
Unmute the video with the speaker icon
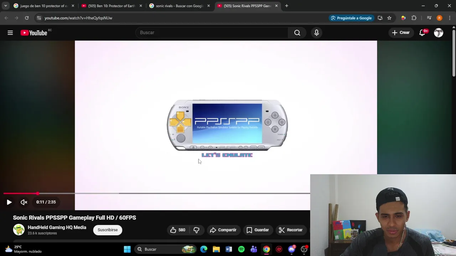(24, 202)
